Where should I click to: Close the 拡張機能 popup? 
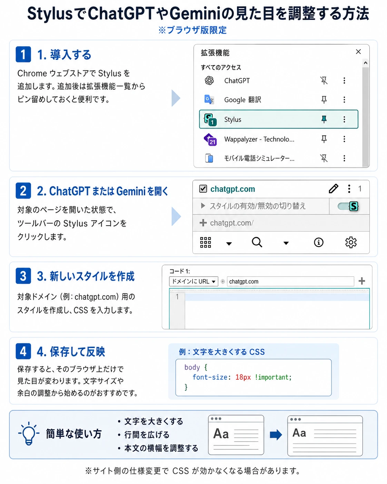(x=358, y=52)
